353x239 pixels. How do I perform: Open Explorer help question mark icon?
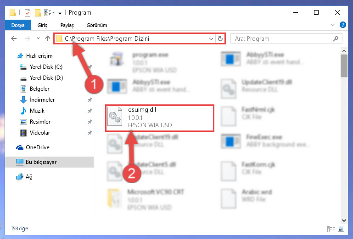click(x=342, y=25)
